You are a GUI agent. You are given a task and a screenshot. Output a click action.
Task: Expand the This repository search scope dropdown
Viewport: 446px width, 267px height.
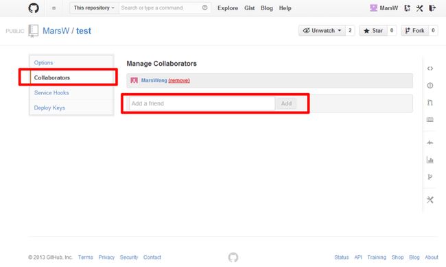click(x=94, y=8)
